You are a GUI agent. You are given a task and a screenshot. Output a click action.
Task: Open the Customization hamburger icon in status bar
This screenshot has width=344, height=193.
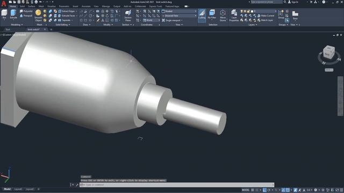(x=341, y=190)
